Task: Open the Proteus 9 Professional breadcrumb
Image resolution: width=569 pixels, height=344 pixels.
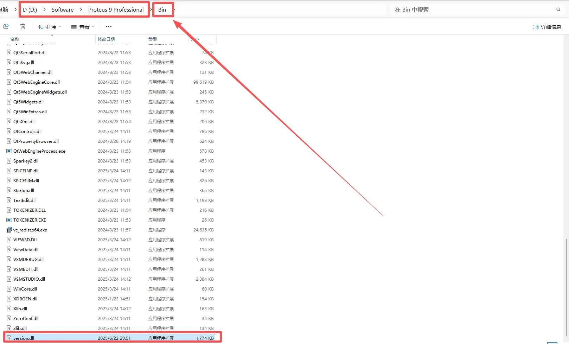Action: tap(116, 10)
